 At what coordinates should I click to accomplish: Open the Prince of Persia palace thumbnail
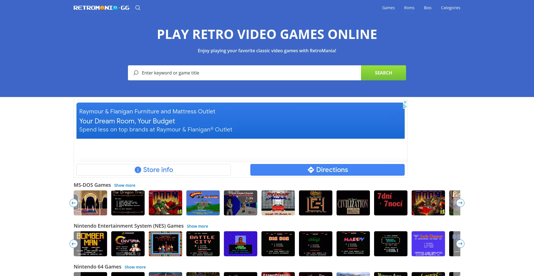pos(90,203)
